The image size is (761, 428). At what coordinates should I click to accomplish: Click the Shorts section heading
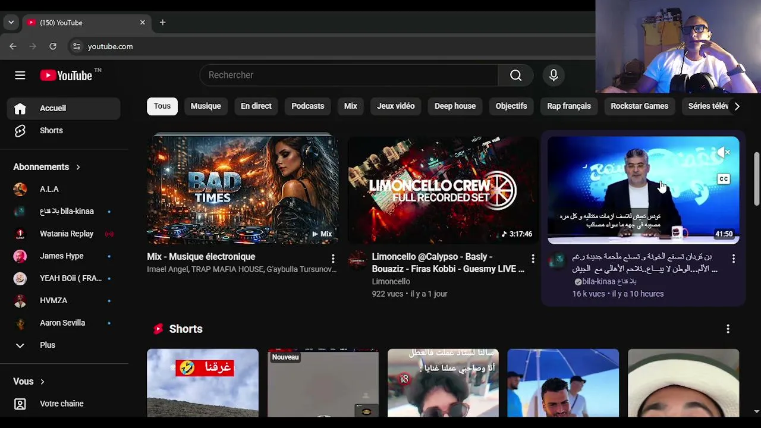tap(185, 329)
